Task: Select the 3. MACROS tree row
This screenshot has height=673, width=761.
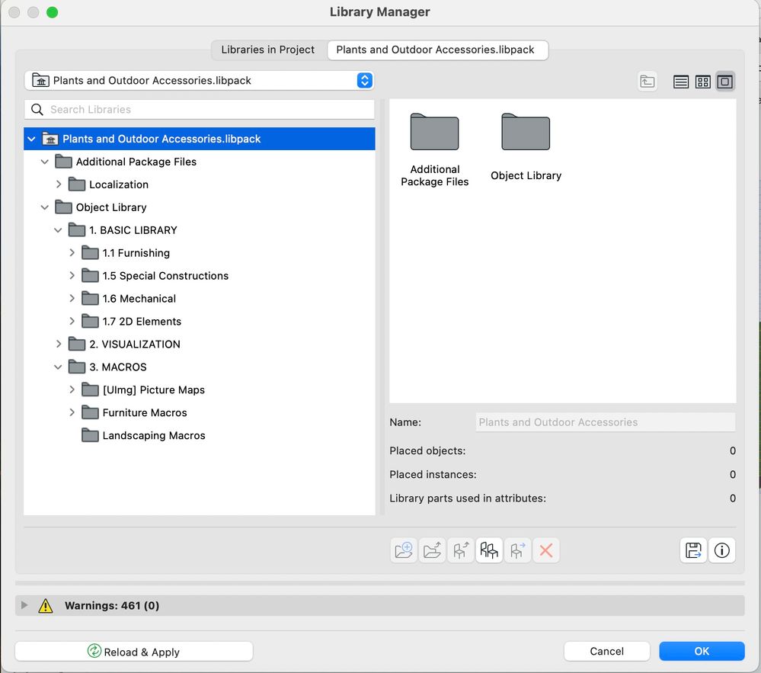Action: pyautogui.click(x=200, y=367)
